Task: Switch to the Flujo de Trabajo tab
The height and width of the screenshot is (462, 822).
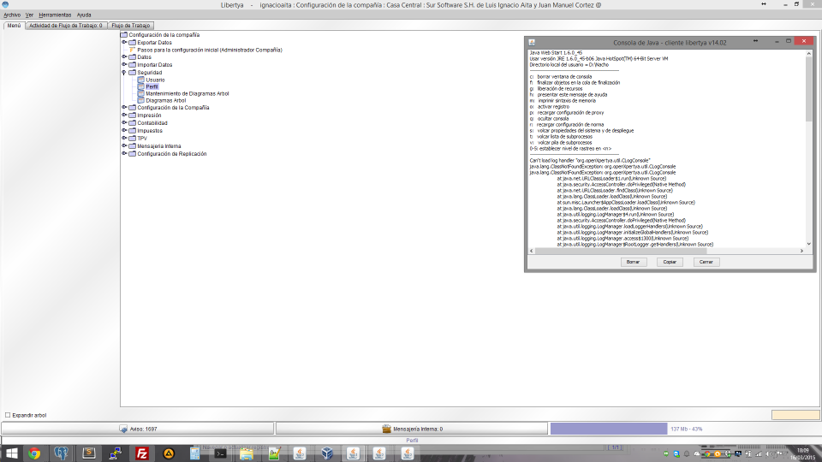Action: click(131, 26)
